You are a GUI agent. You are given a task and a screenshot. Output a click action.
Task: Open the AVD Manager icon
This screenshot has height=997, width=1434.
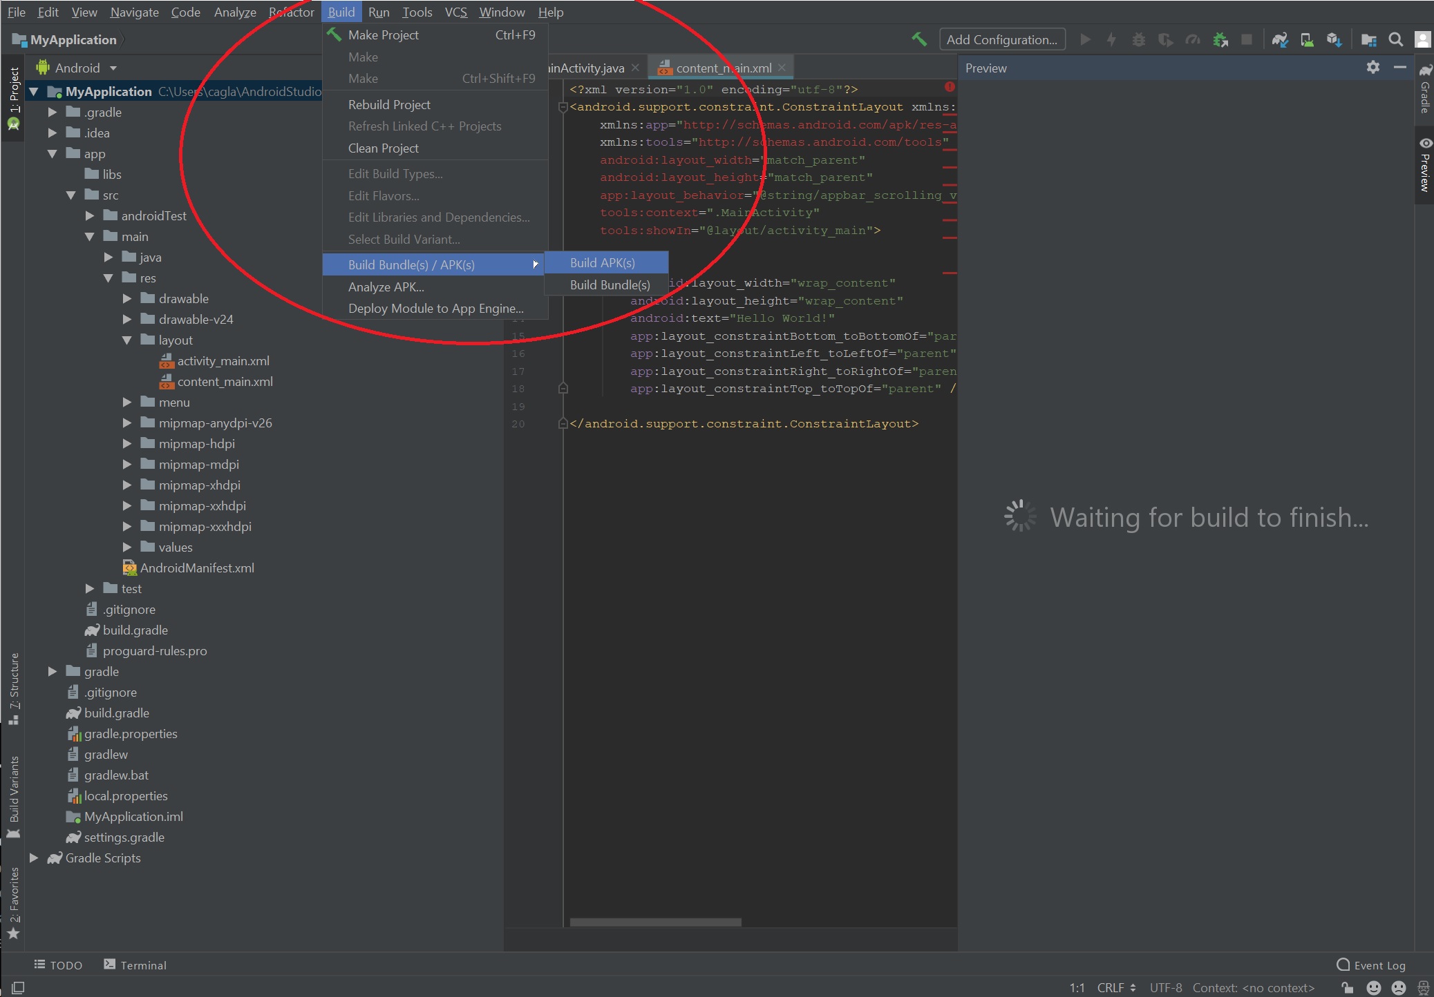tap(1307, 39)
